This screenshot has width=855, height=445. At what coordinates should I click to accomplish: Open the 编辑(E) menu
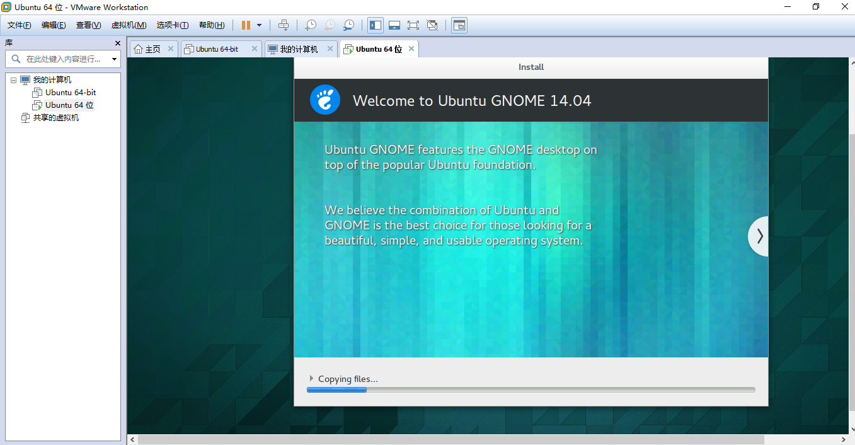(54, 25)
